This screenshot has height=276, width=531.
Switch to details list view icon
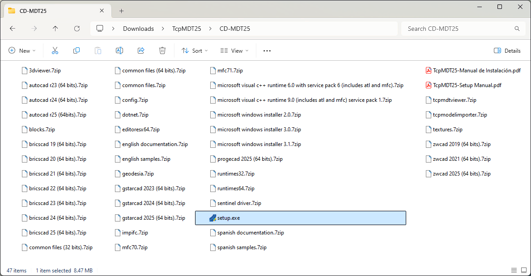pos(514,270)
